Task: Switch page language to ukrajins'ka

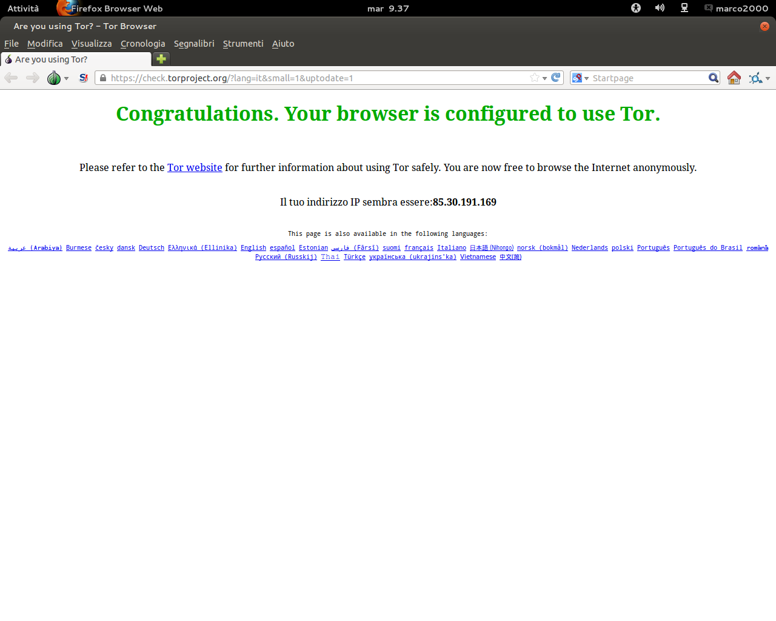Action: [x=413, y=257]
